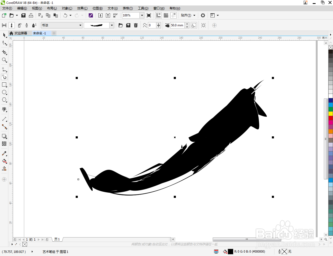Open the Options gear icon

(x=203, y=15)
